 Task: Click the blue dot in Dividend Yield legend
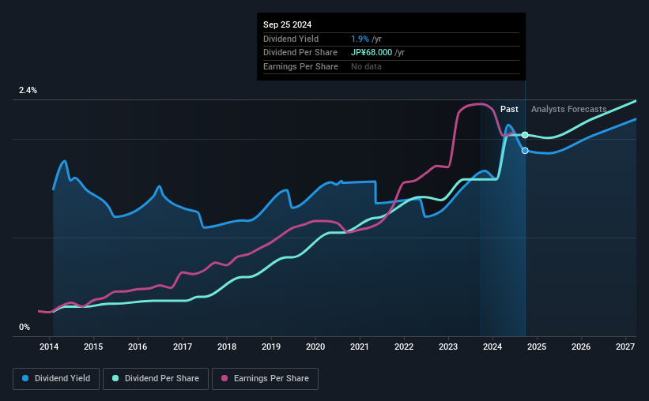click(25, 378)
